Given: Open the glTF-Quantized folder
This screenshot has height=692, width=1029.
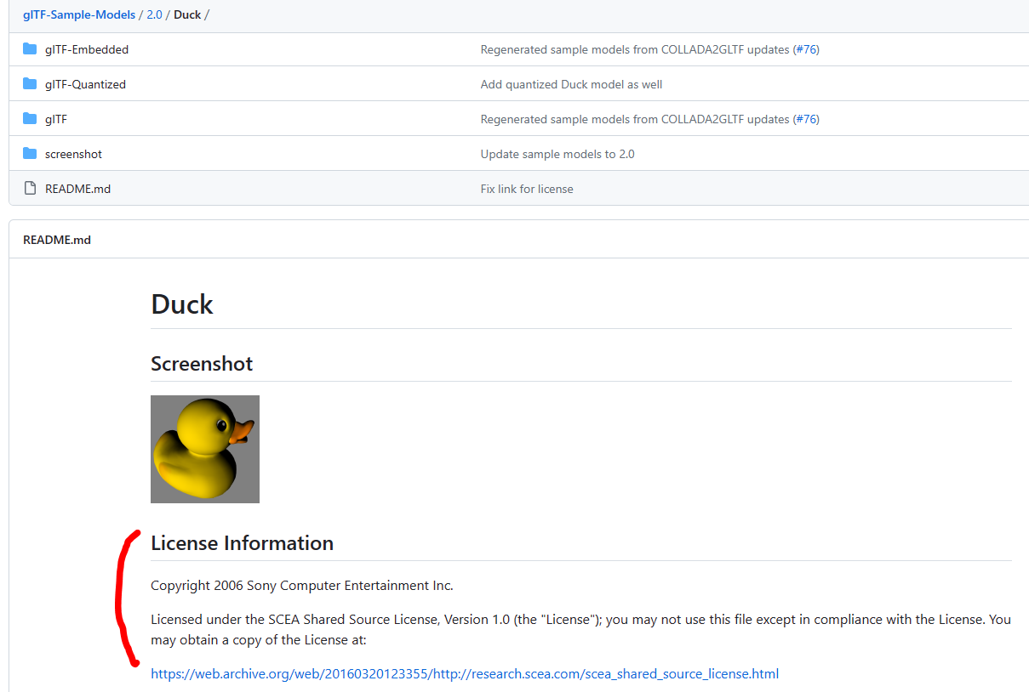Looking at the screenshot, I should coord(85,84).
